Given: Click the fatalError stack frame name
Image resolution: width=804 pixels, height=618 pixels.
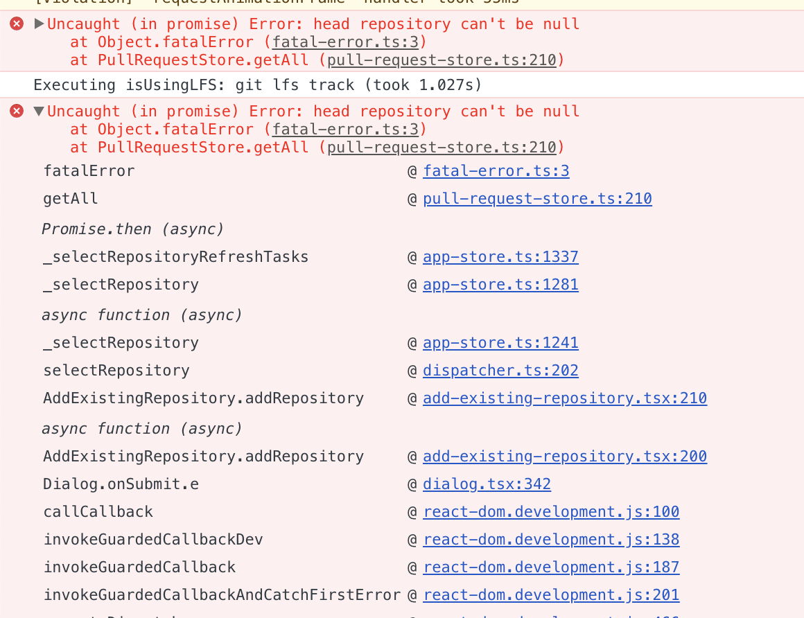Looking at the screenshot, I should tap(89, 170).
